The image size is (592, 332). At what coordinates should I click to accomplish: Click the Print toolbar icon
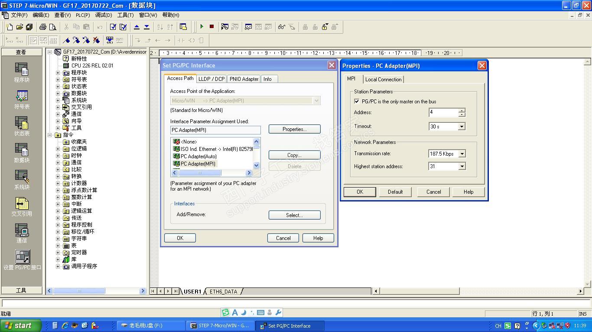(x=42, y=27)
